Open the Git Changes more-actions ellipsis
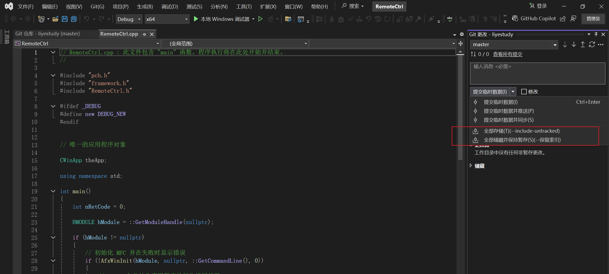 click(601, 45)
